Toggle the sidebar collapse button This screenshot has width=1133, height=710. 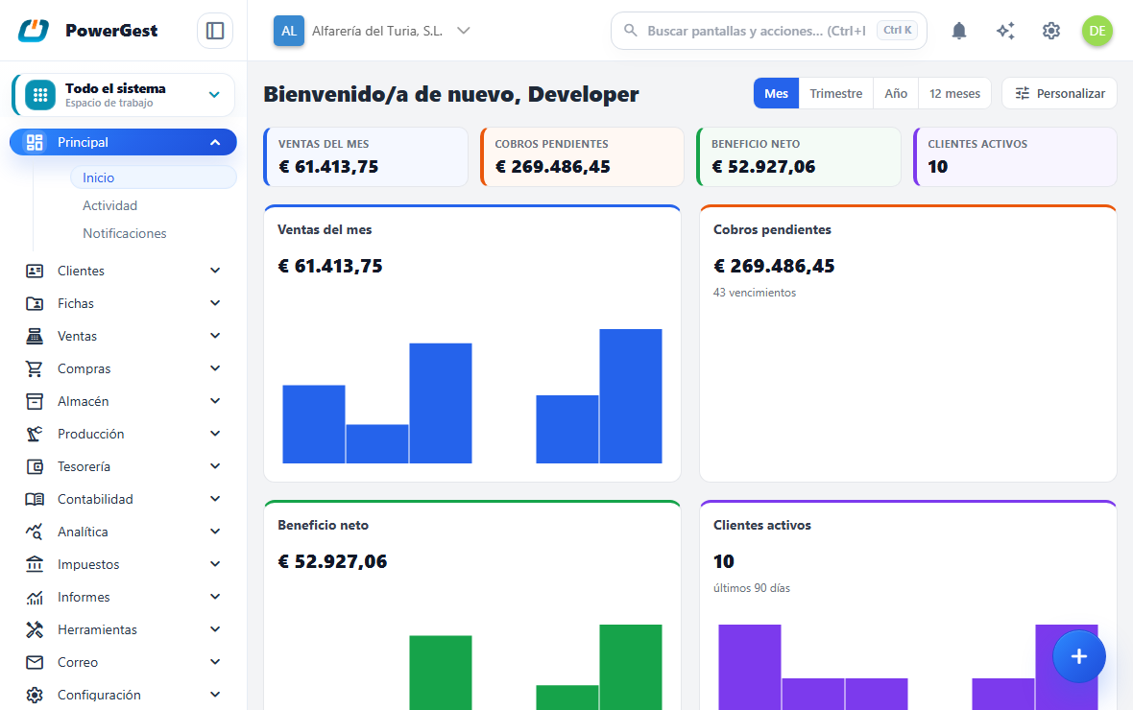point(215,31)
